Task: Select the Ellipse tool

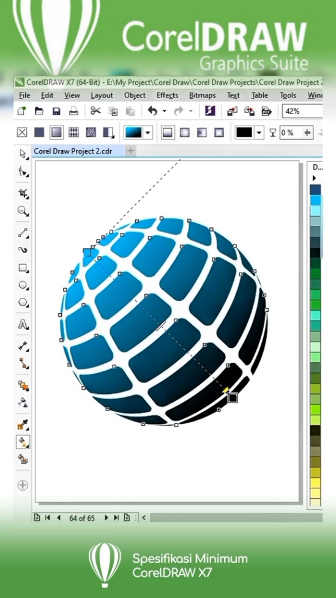Action: coord(23,286)
